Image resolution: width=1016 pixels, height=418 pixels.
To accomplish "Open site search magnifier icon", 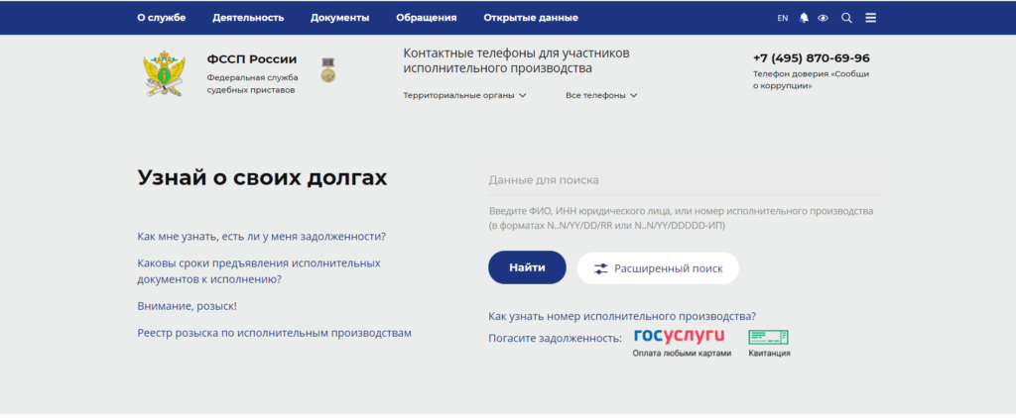I will tap(846, 18).
